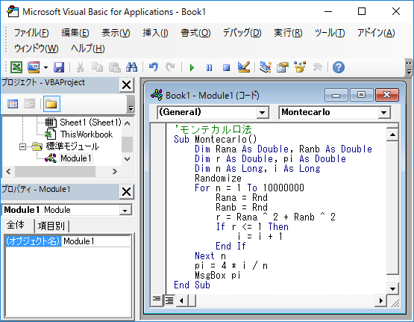
Task: Stop execution with the Reset square icon
Action: [226, 68]
